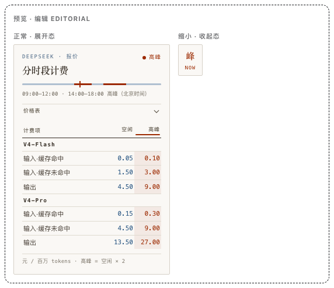Click the 缩小 · 收起态 heading
334x288 pixels.
[199, 36]
